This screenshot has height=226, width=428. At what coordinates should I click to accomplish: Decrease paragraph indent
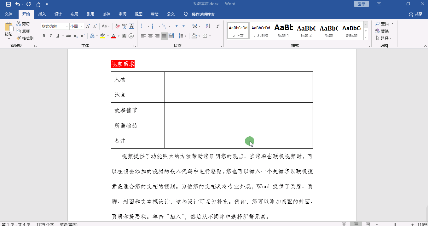point(178,26)
